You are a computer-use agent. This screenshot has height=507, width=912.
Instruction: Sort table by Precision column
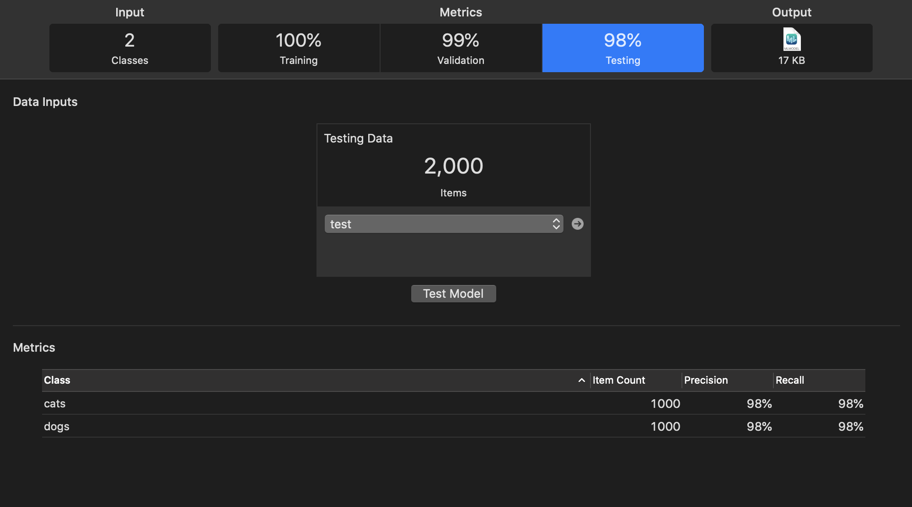pyautogui.click(x=706, y=380)
